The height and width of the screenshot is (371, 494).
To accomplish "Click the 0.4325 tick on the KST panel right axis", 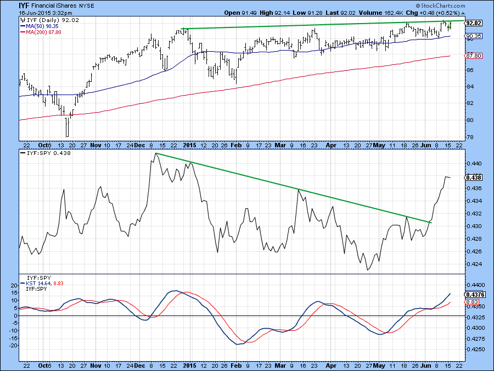I will pyautogui.click(x=475, y=317).
